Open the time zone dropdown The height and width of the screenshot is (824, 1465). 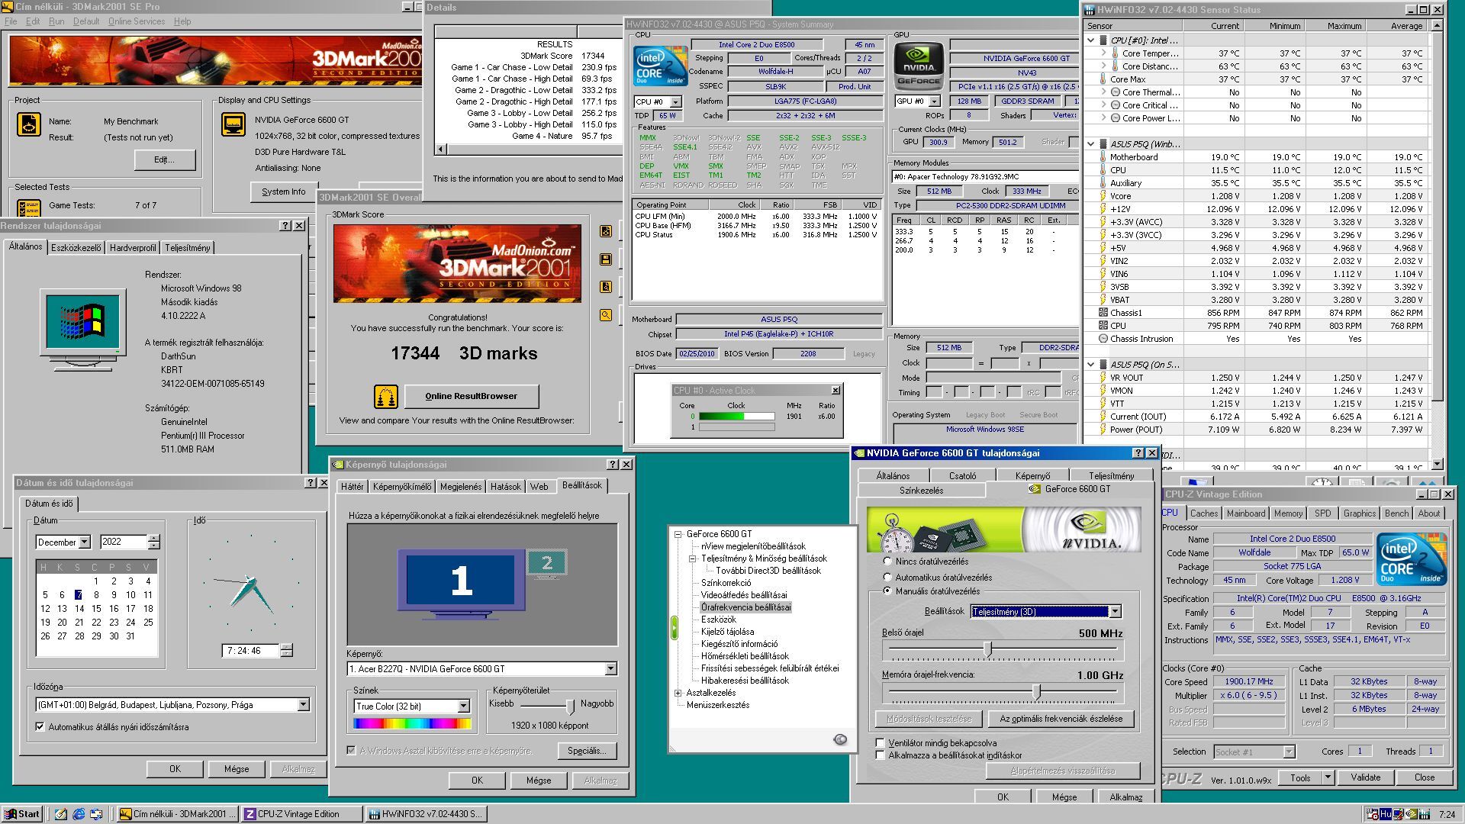click(x=303, y=704)
